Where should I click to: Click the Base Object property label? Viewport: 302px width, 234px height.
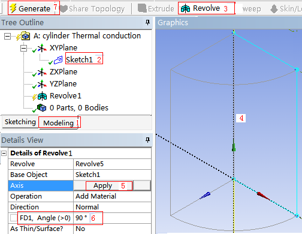tap(29, 175)
